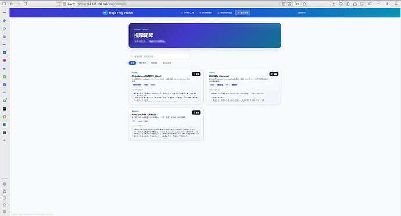Screen dimensions: 401x216
Task: Toggle reader view icon in address bar
Action: click(284, 4)
